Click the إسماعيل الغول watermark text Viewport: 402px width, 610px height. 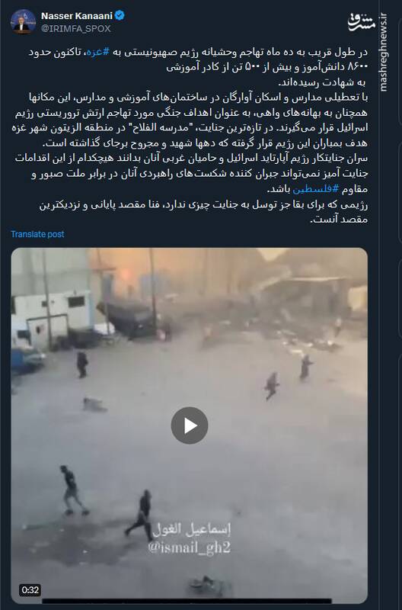pos(192,529)
